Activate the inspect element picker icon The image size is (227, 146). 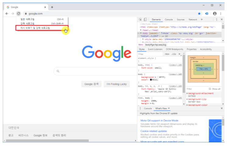pyautogui.click(x=140, y=20)
